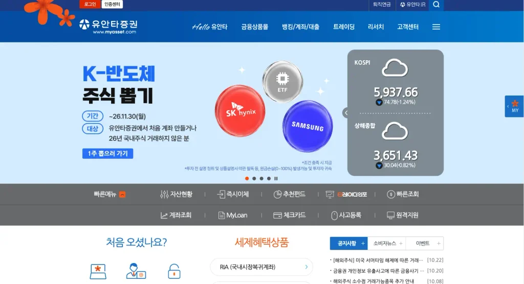Open Hello 유안타 menu
The height and width of the screenshot is (284, 524).
[x=209, y=27]
